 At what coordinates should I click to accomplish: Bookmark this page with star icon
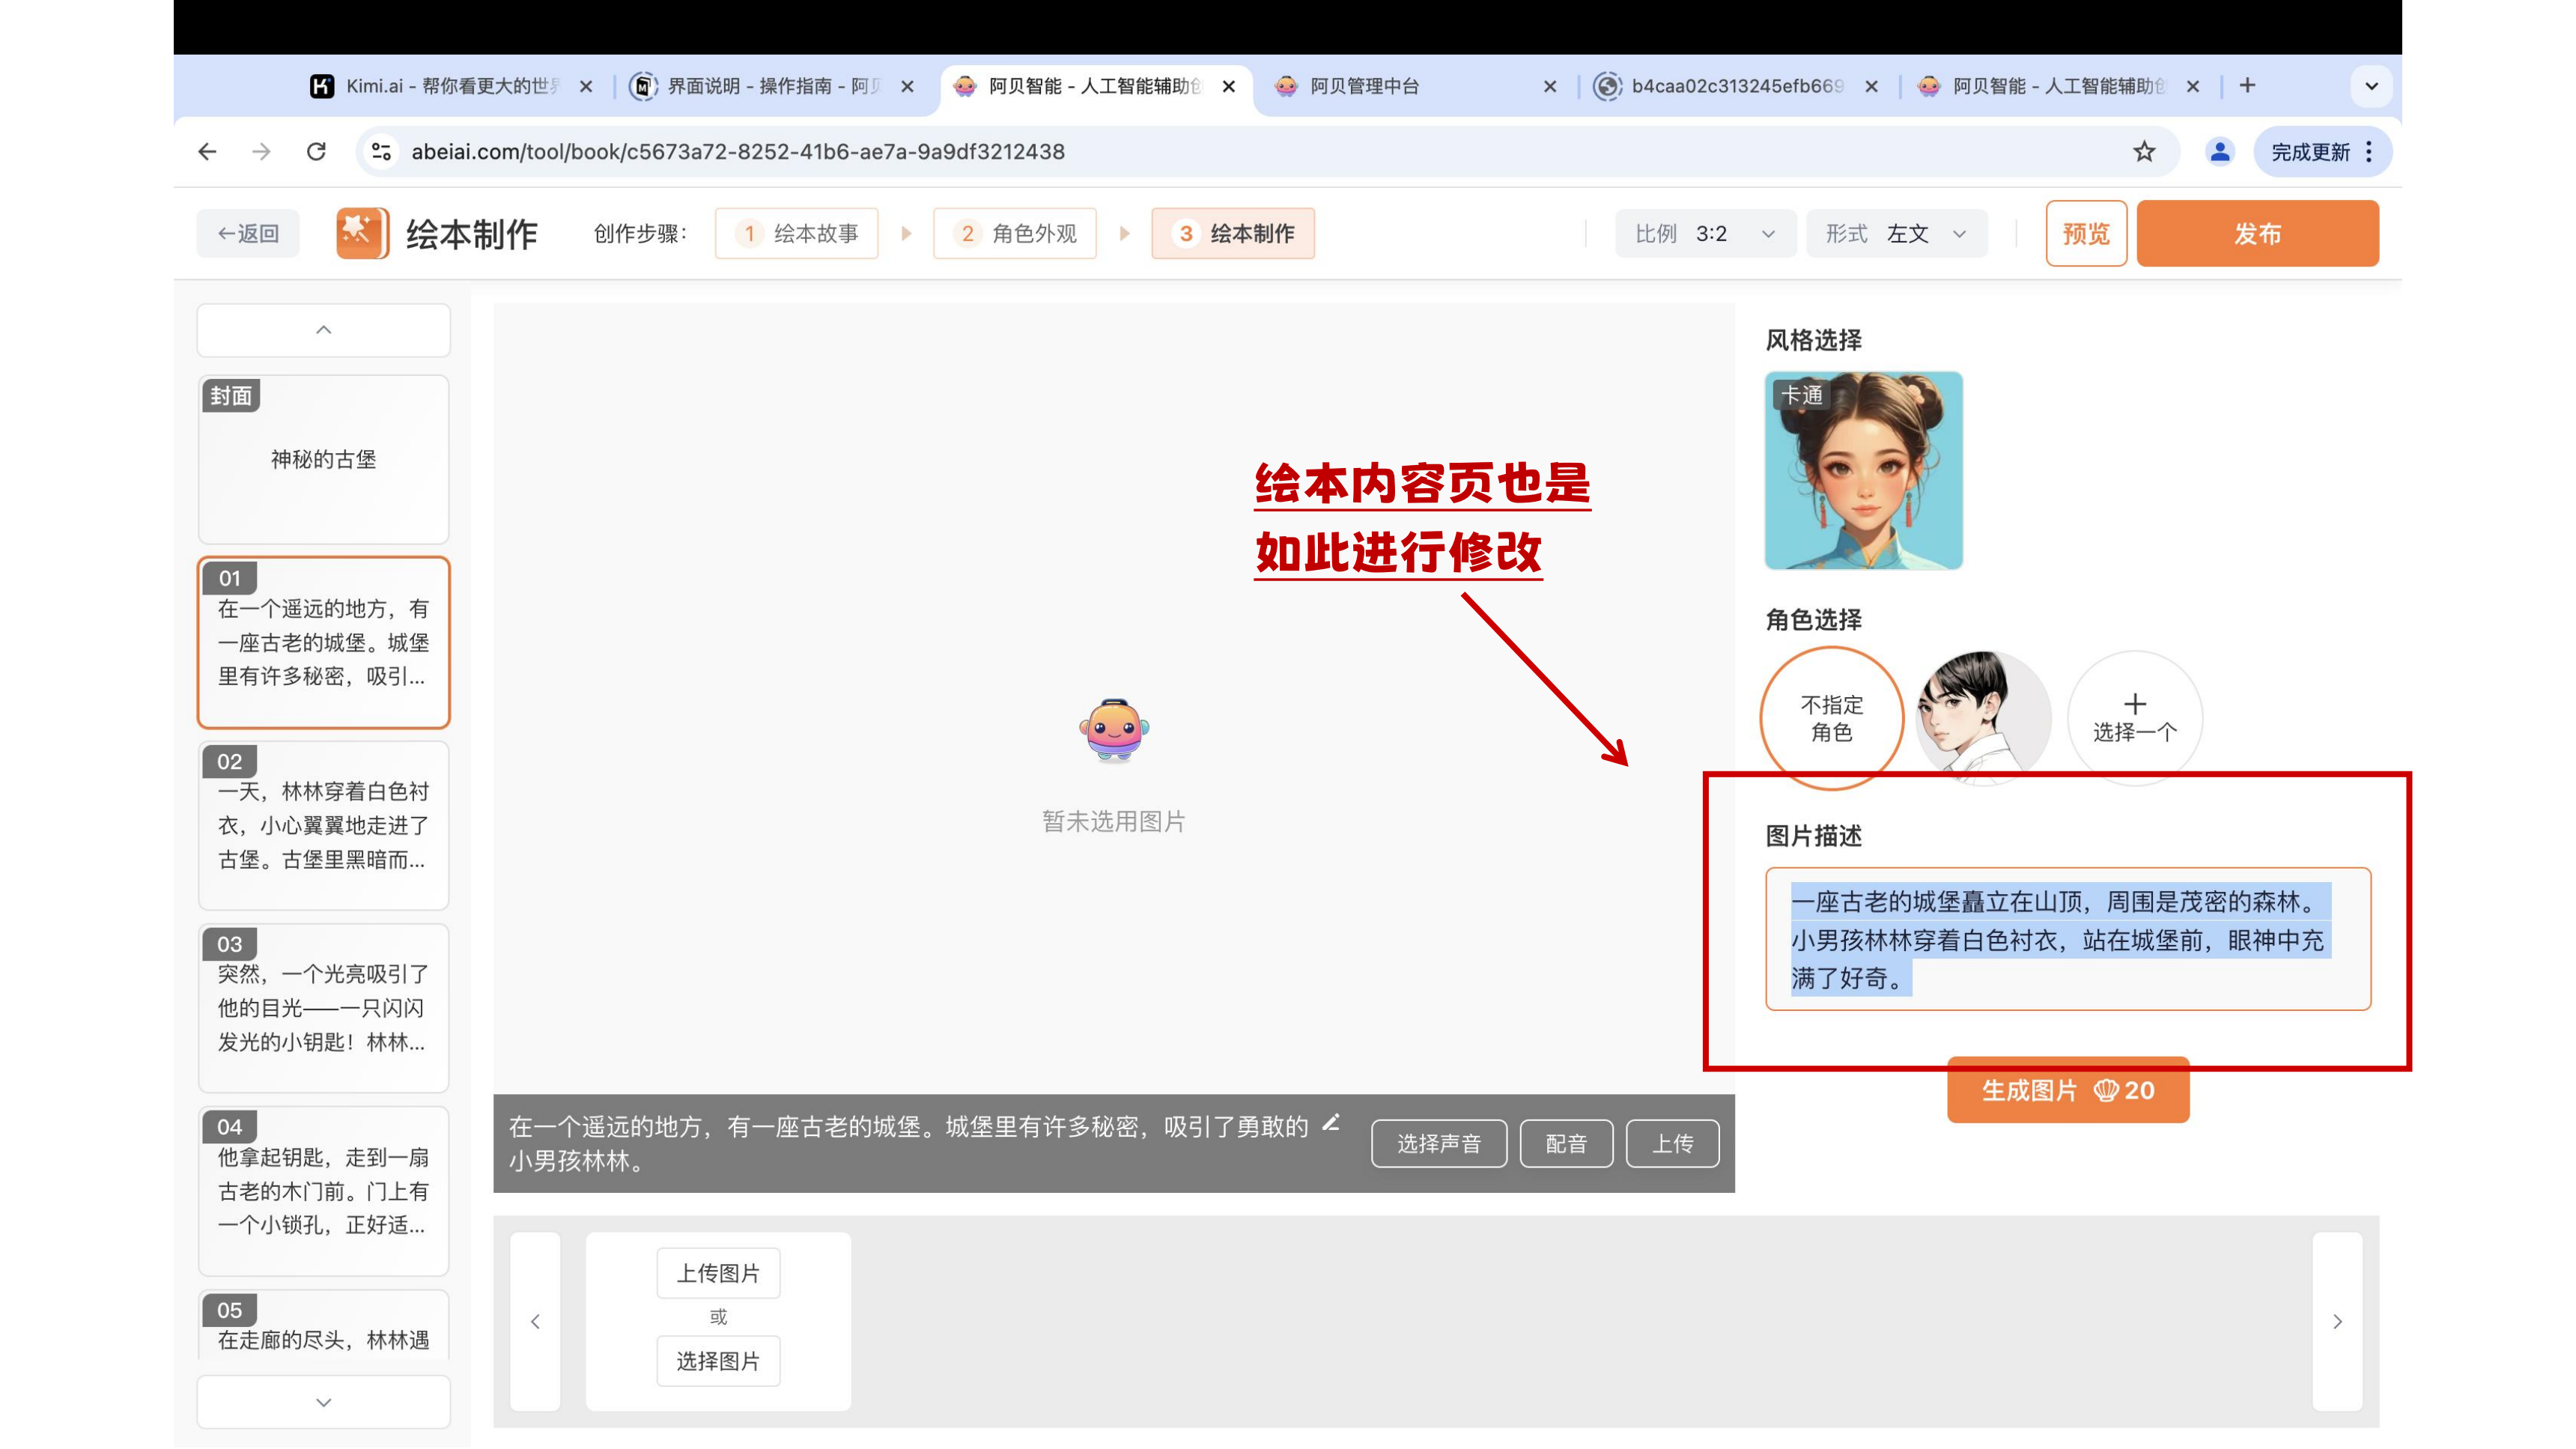2144,151
